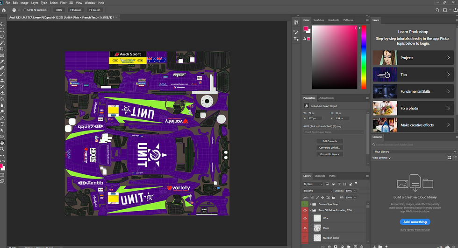Open the Fill slider dropdown arrow
458x248 pixels.
pos(355,197)
